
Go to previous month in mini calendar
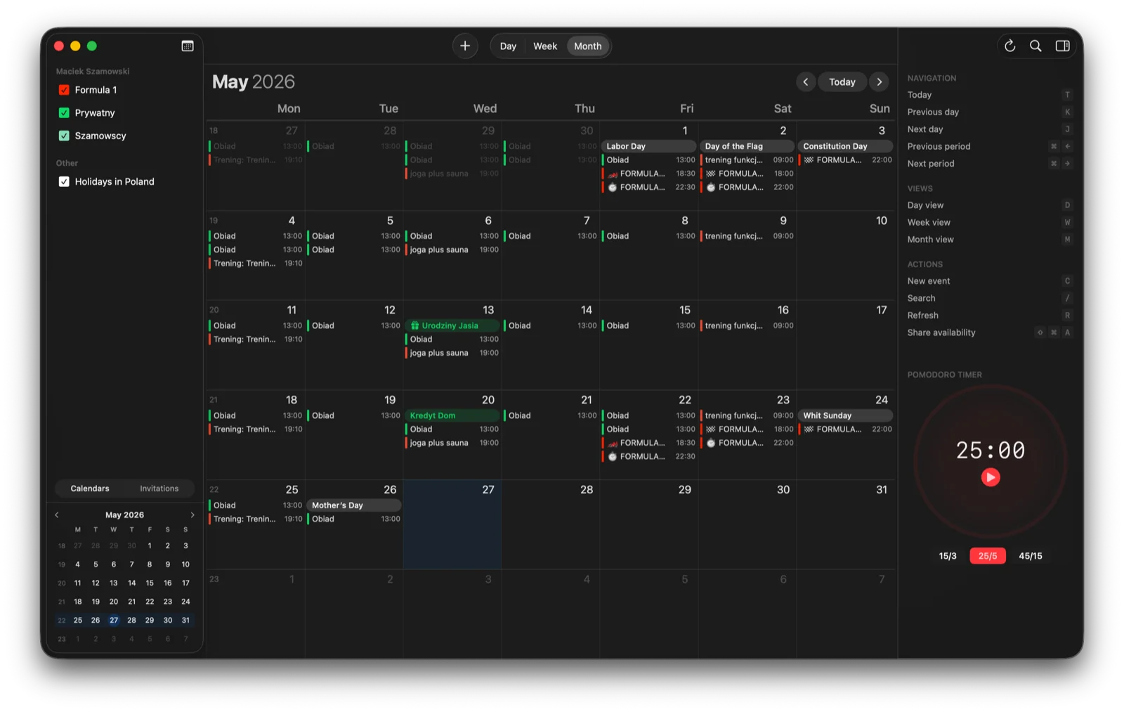(x=57, y=514)
